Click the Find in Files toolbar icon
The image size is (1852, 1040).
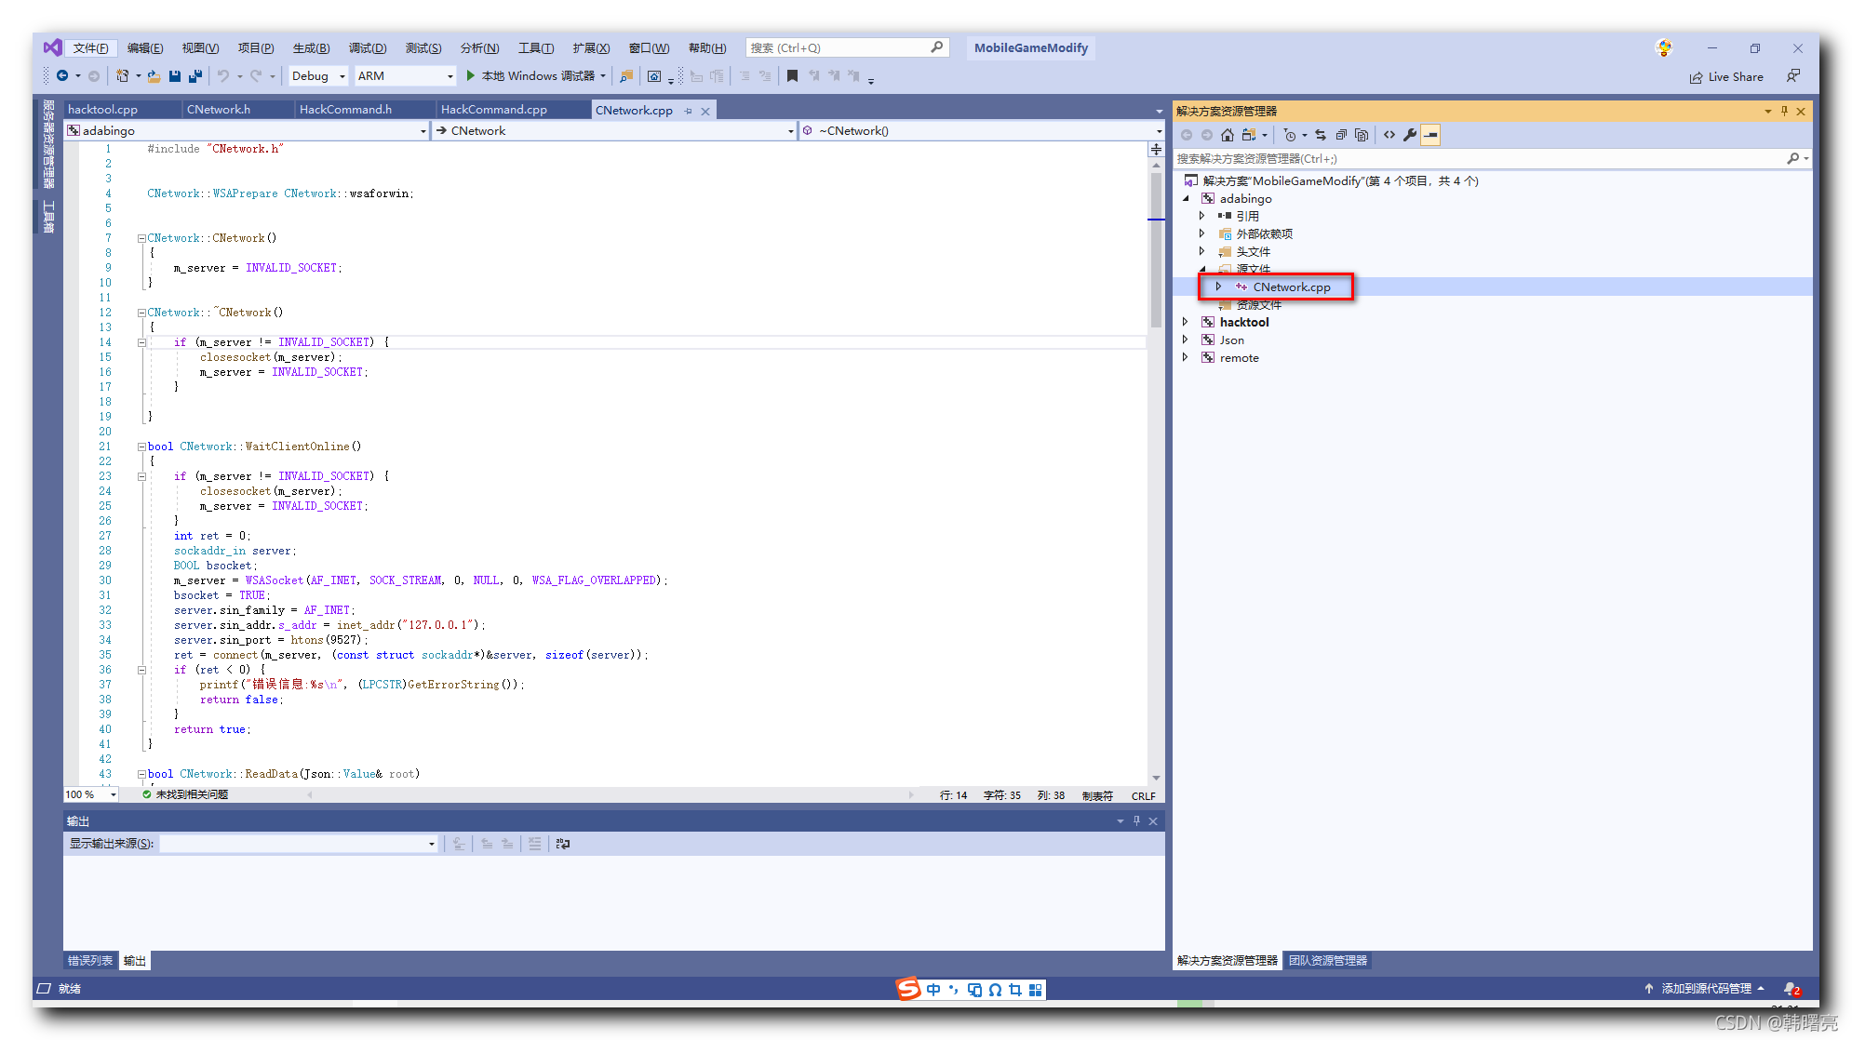pyautogui.click(x=626, y=76)
